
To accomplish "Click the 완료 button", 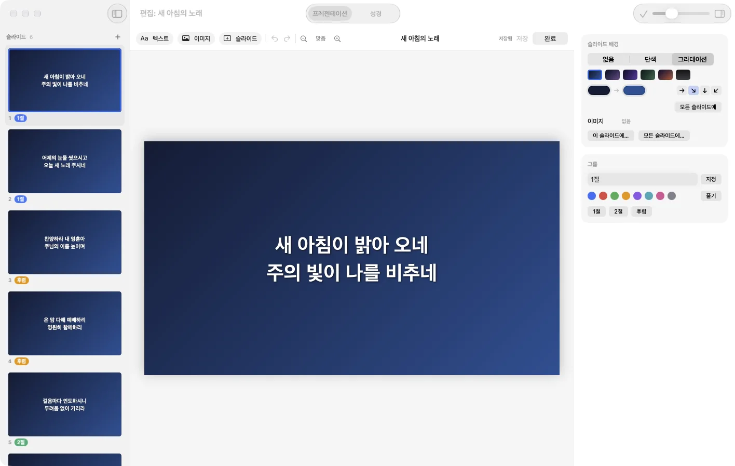I will coord(550,38).
